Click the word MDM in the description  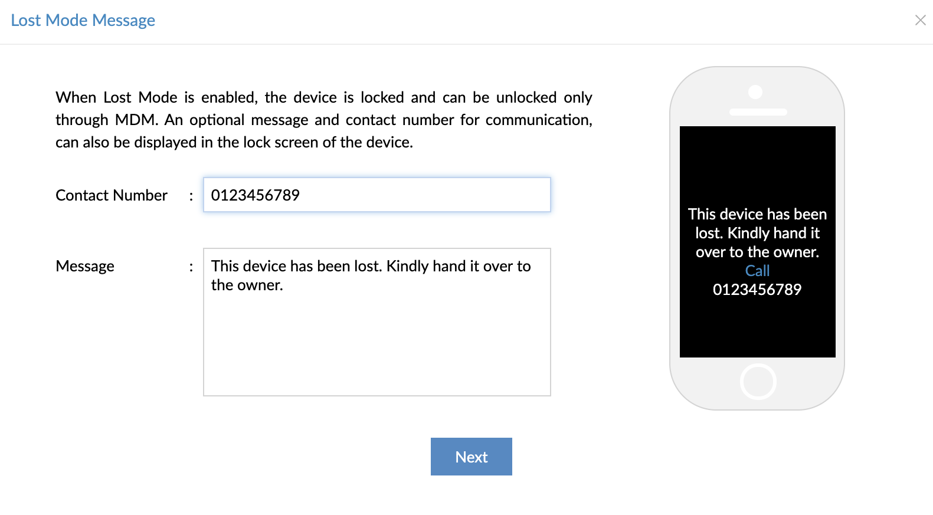(135, 120)
